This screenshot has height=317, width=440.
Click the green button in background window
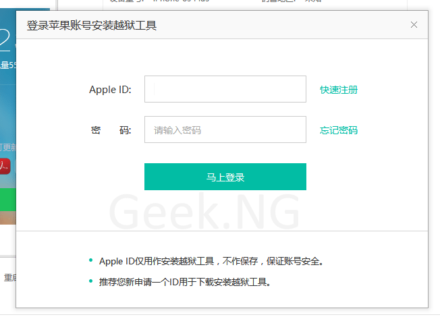[8, 200]
